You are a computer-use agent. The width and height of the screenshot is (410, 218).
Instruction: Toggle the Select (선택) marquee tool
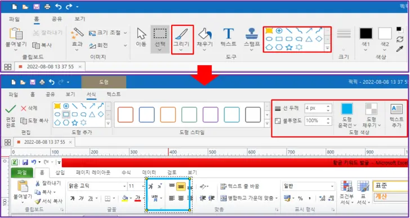point(160,39)
